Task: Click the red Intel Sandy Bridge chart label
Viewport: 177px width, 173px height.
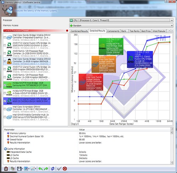Action: pyautogui.click(x=91, y=82)
